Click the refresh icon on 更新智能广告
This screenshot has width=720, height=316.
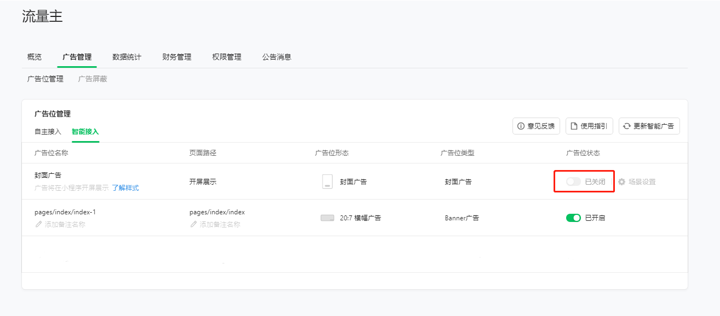click(x=627, y=126)
